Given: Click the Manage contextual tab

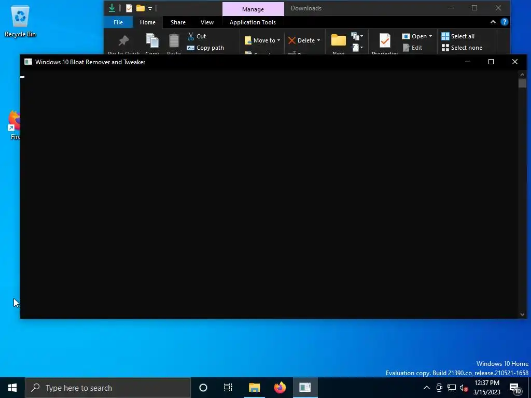Looking at the screenshot, I should click(x=253, y=9).
